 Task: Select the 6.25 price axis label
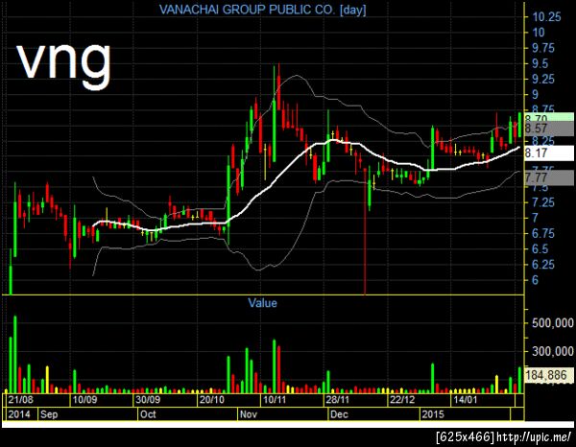tap(543, 265)
